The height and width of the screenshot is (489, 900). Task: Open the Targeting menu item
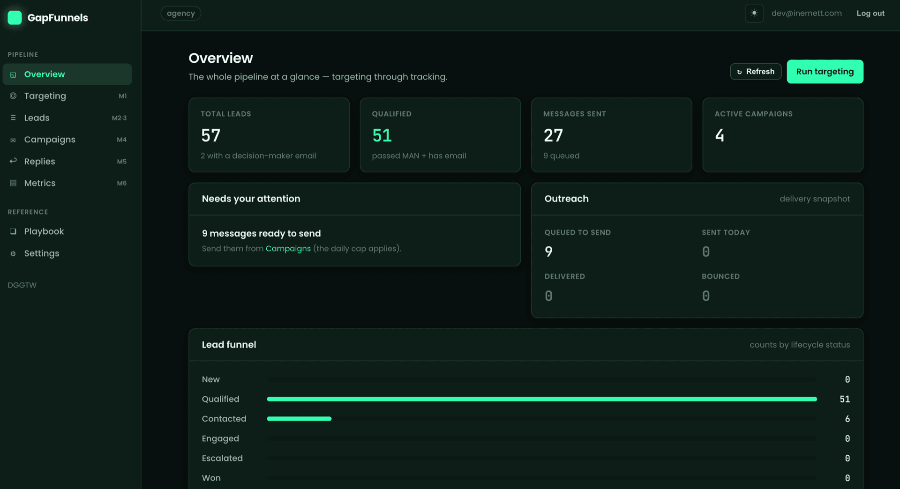click(67, 96)
